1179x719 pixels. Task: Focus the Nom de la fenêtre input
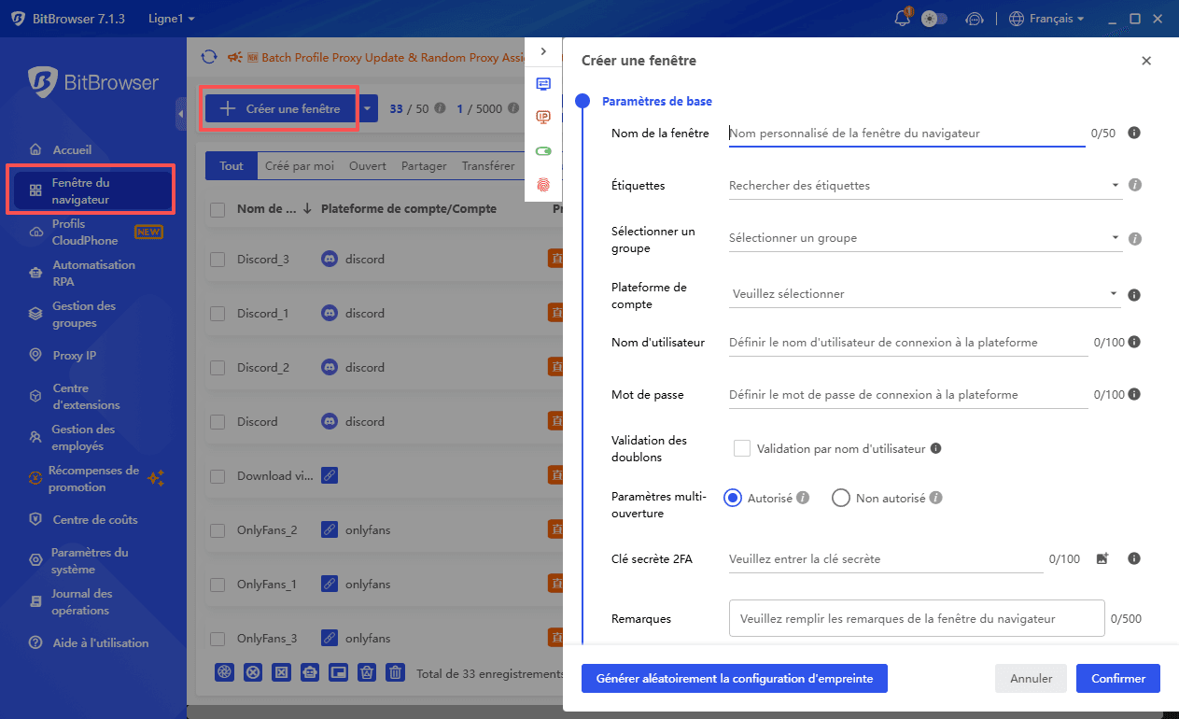pyautogui.click(x=906, y=134)
